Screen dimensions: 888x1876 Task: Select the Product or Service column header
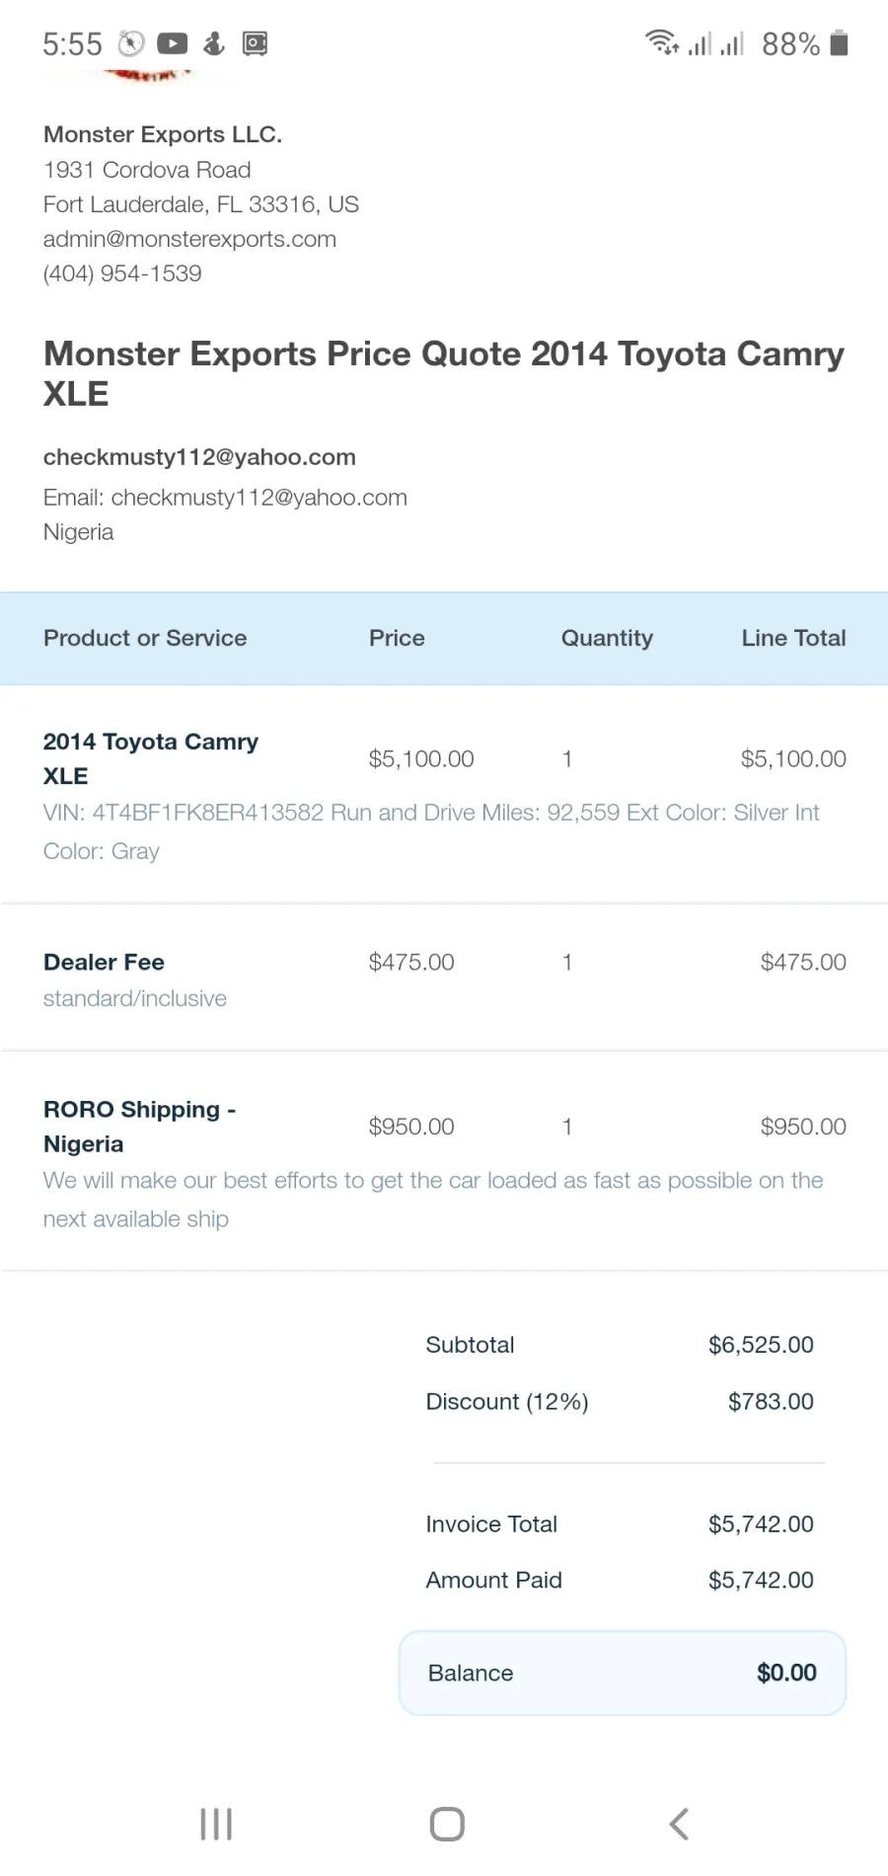coord(145,638)
